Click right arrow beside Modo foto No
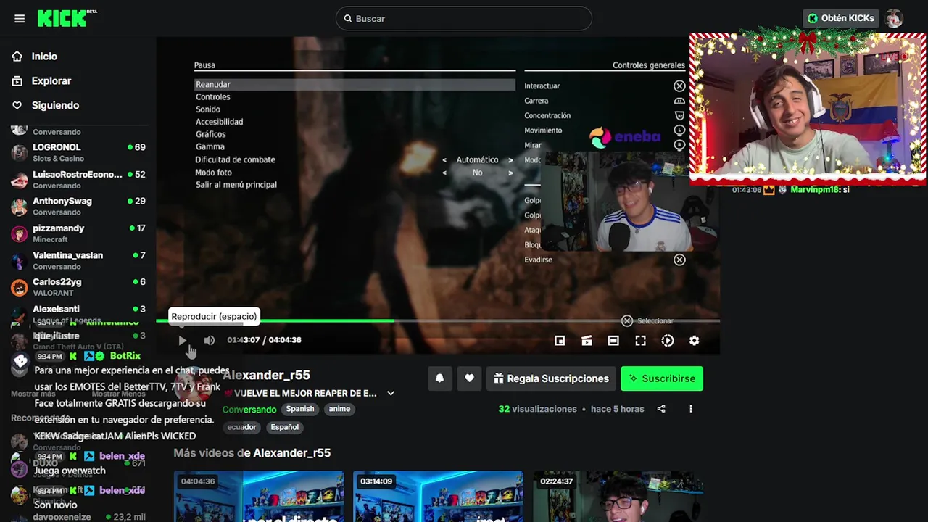 tap(510, 173)
